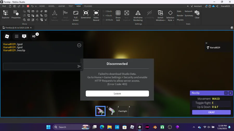Click the Clear stats button

[x=197, y=14]
